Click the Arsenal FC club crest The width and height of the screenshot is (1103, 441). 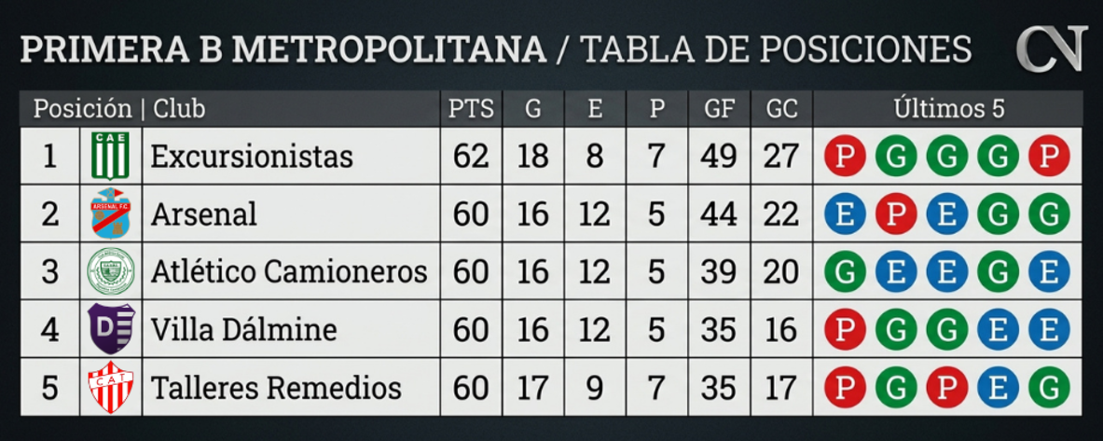pyautogui.click(x=111, y=214)
